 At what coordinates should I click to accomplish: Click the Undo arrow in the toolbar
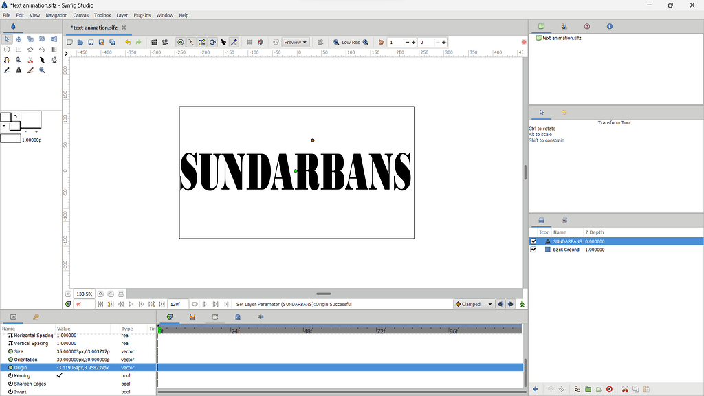pyautogui.click(x=127, y=42)
